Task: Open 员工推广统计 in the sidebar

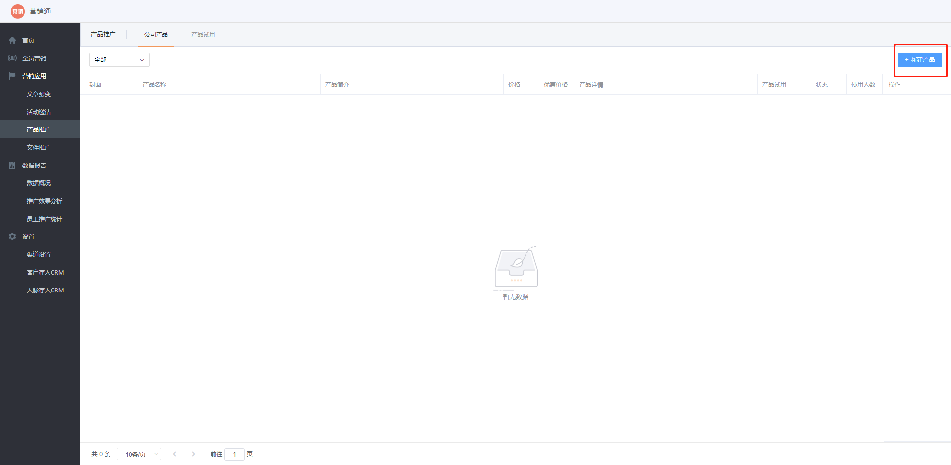Action: (45, 219)
